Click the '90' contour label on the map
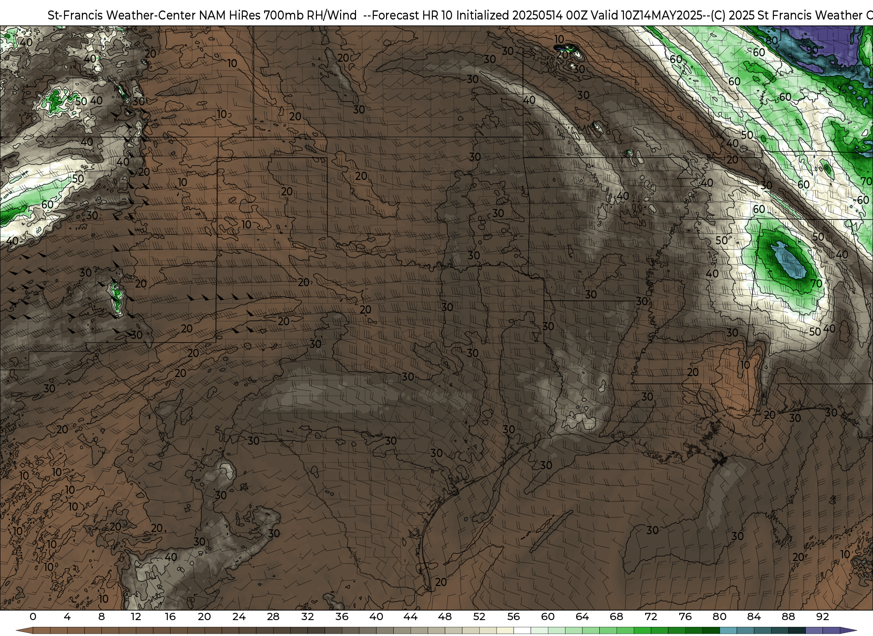 pos(812,50)
